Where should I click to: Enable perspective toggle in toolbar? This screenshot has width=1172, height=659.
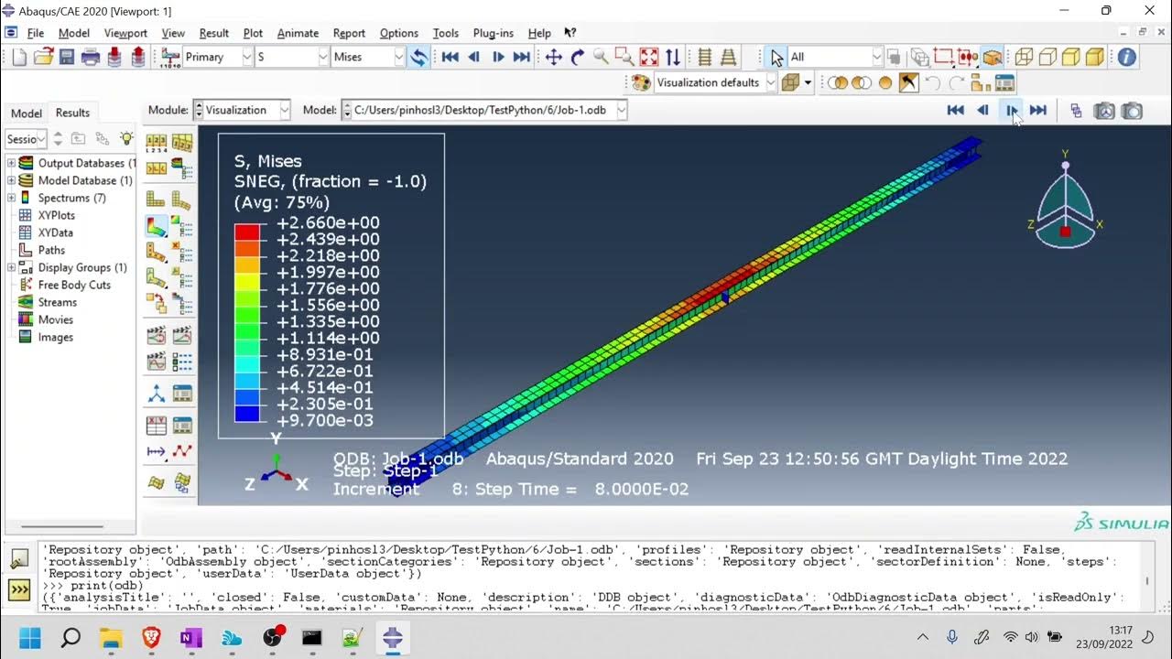click(729, 57)
